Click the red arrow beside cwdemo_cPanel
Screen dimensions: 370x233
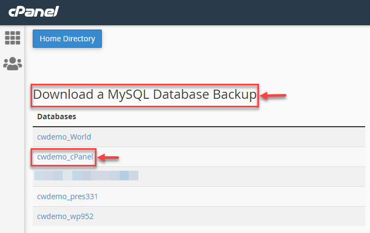108,158
